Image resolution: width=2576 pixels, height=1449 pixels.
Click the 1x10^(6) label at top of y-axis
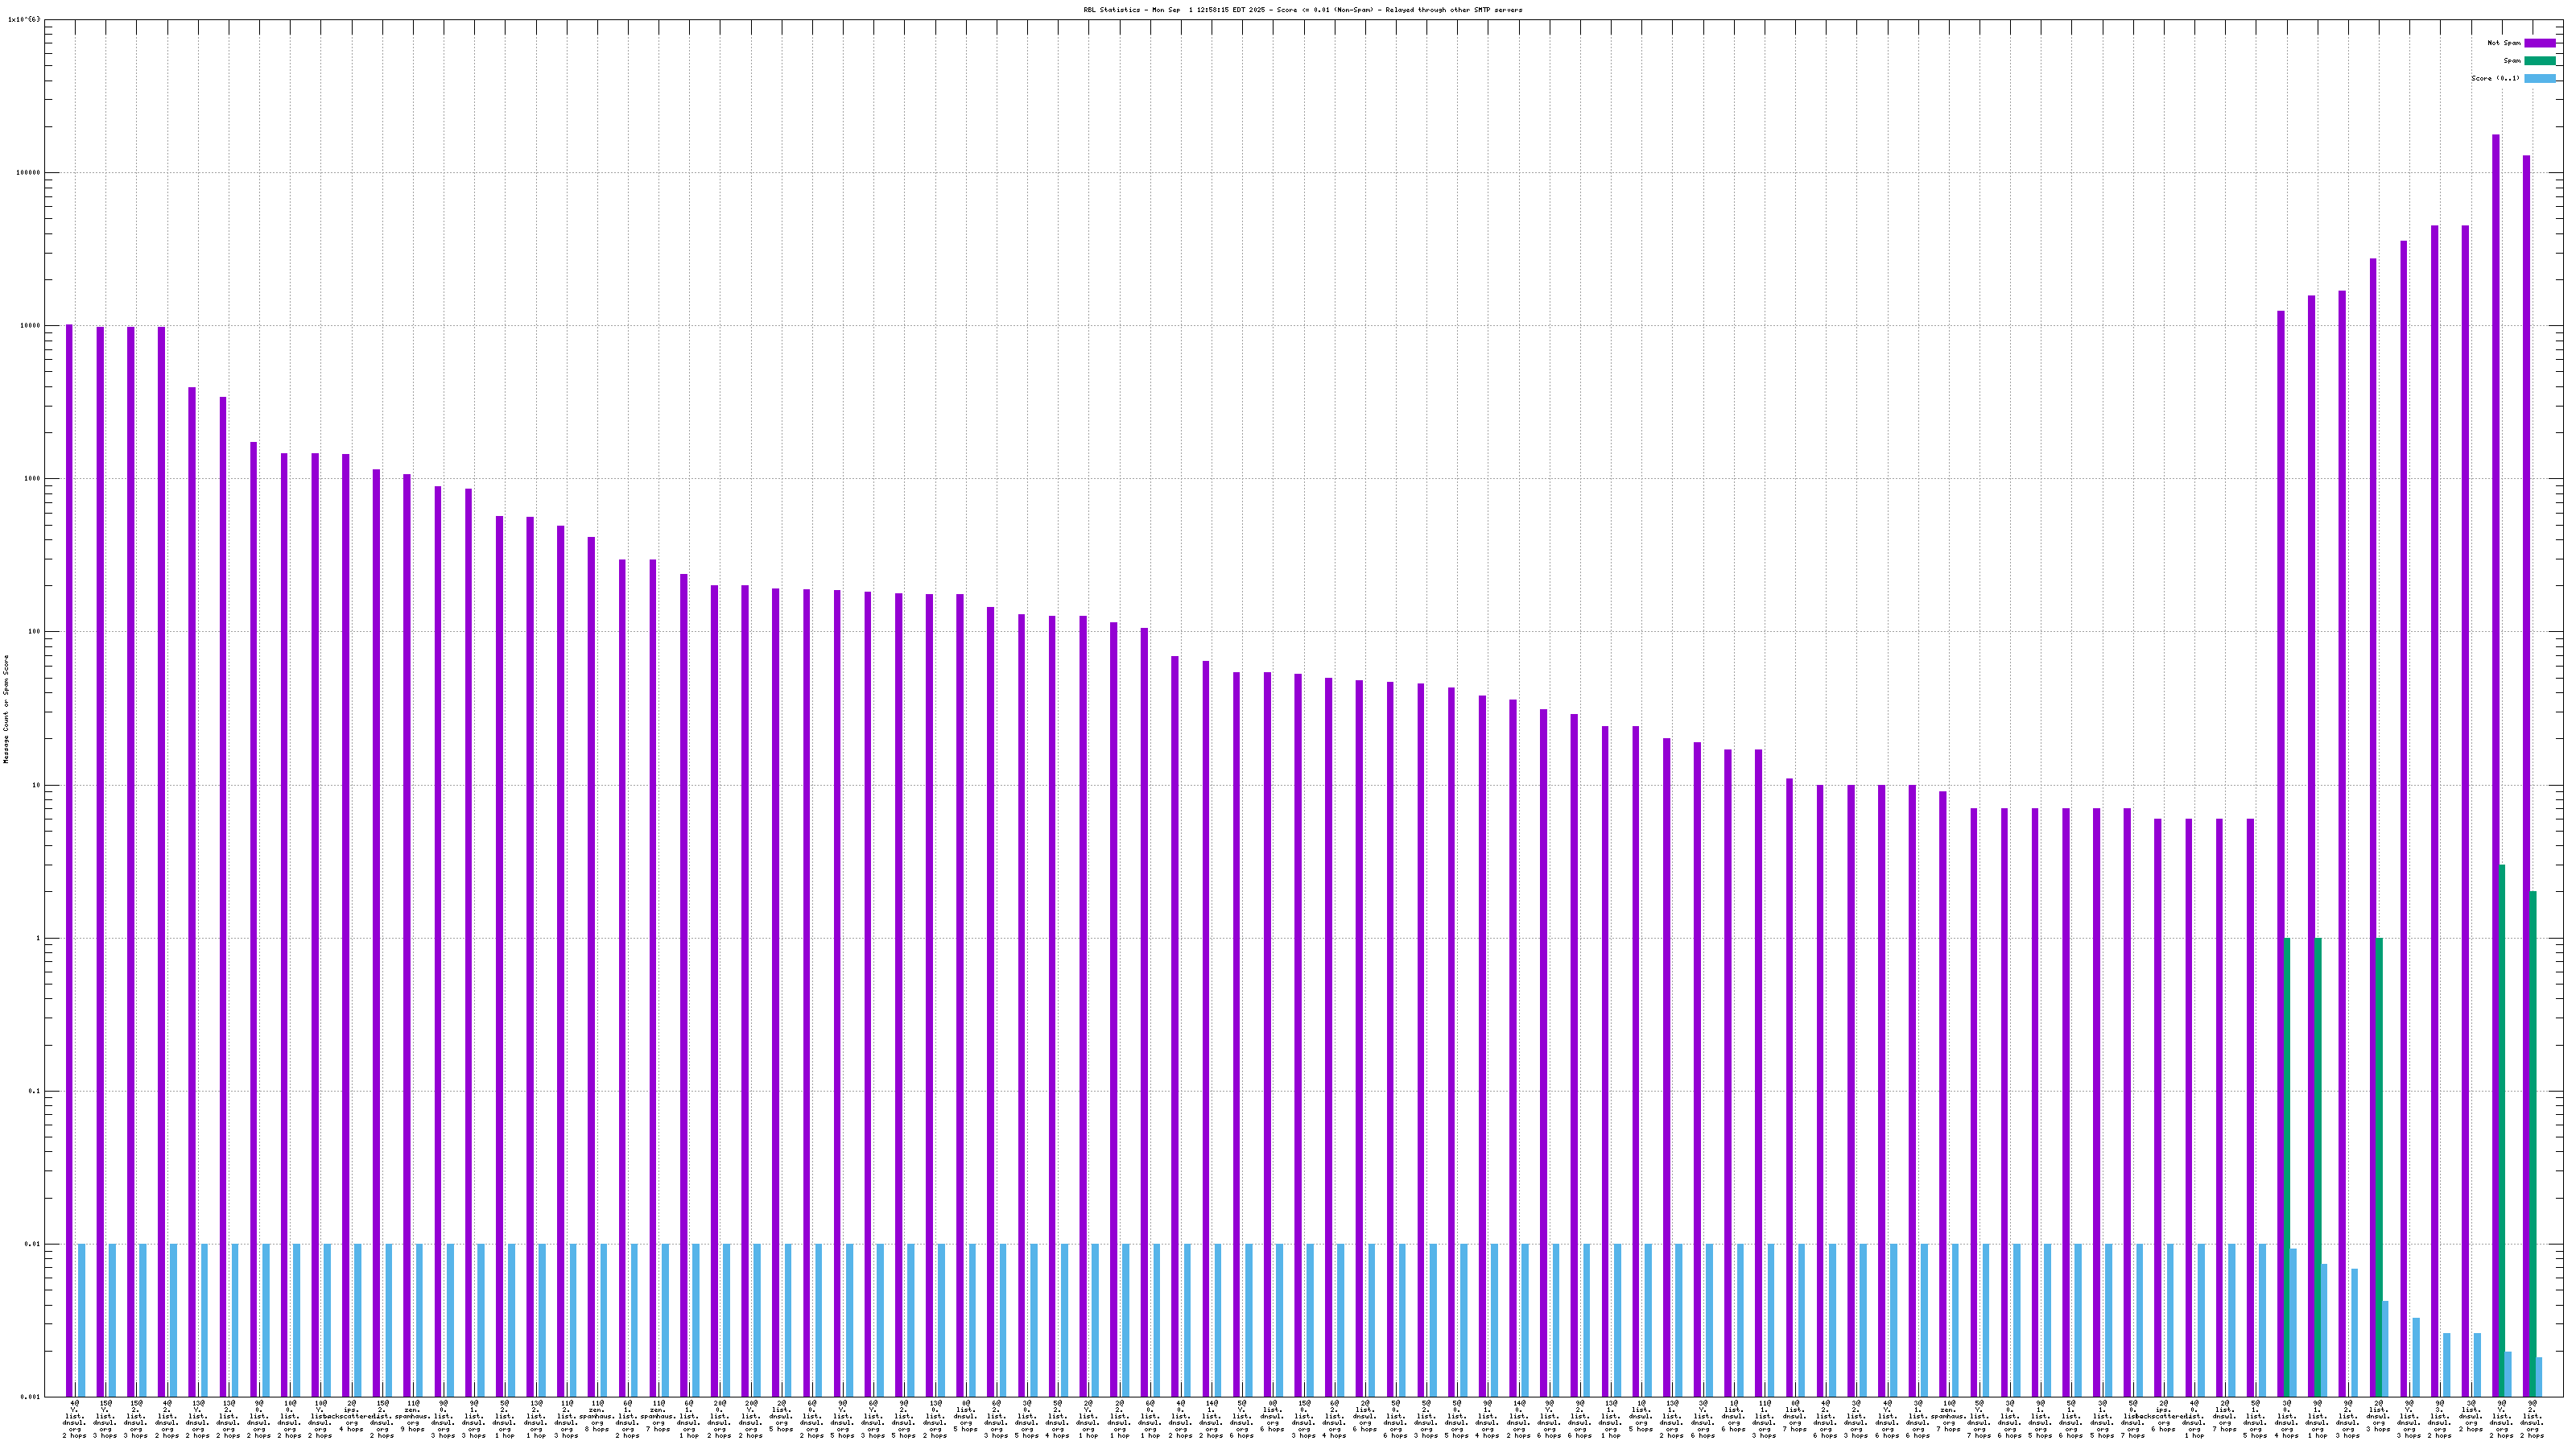[24, 19]
